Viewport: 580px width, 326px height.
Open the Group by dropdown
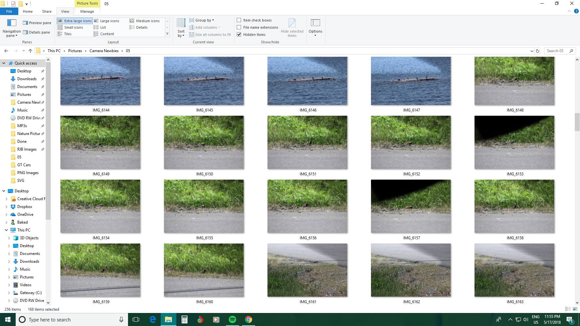coord(202,20)
